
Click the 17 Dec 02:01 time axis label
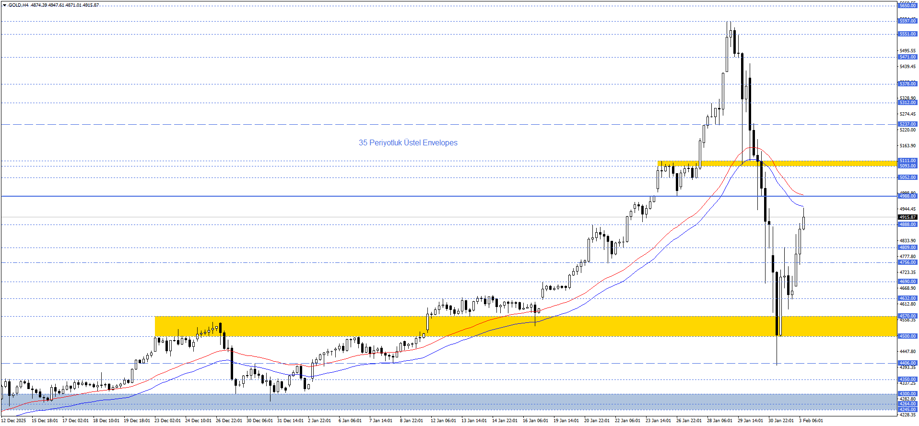tap(75, 421)
